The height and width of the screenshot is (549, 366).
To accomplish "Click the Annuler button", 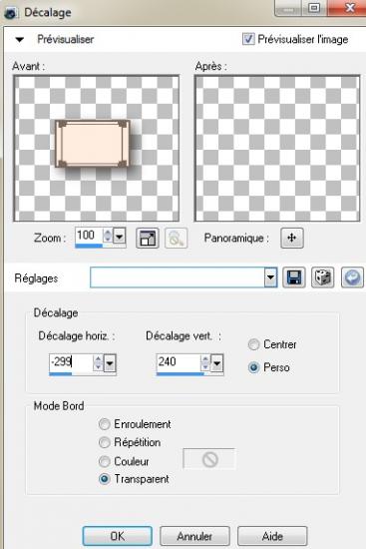I will [194, 536].
